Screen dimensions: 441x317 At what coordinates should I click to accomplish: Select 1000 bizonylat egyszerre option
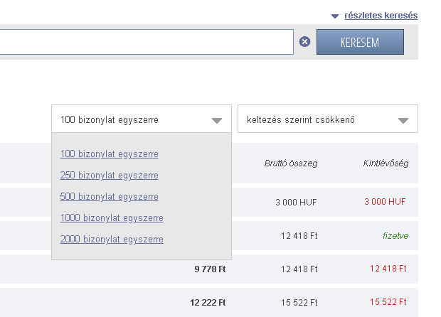pyautogui.click(x=112, y=218)
